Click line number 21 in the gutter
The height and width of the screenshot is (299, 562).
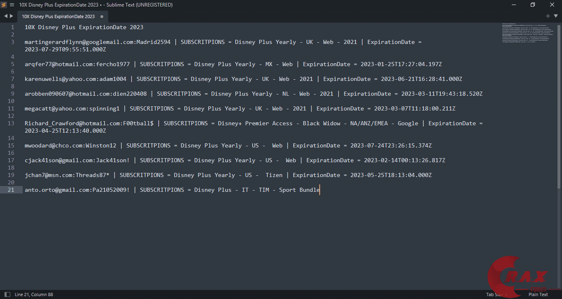pyautogui.click(x=11, y=190)
